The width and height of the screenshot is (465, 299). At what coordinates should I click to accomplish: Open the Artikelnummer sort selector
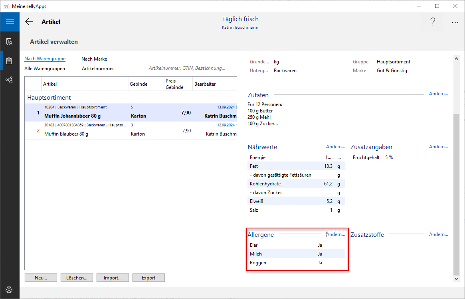(x=98, y=69)
